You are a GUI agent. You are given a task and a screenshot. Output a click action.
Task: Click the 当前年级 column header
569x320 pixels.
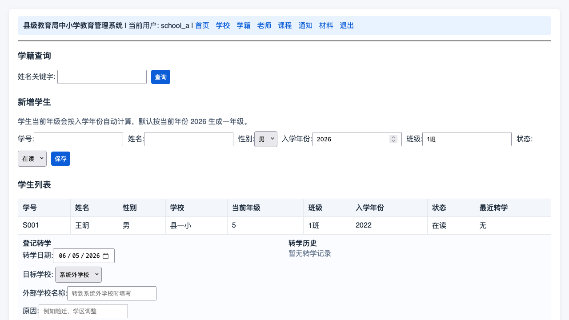point(265,208)
